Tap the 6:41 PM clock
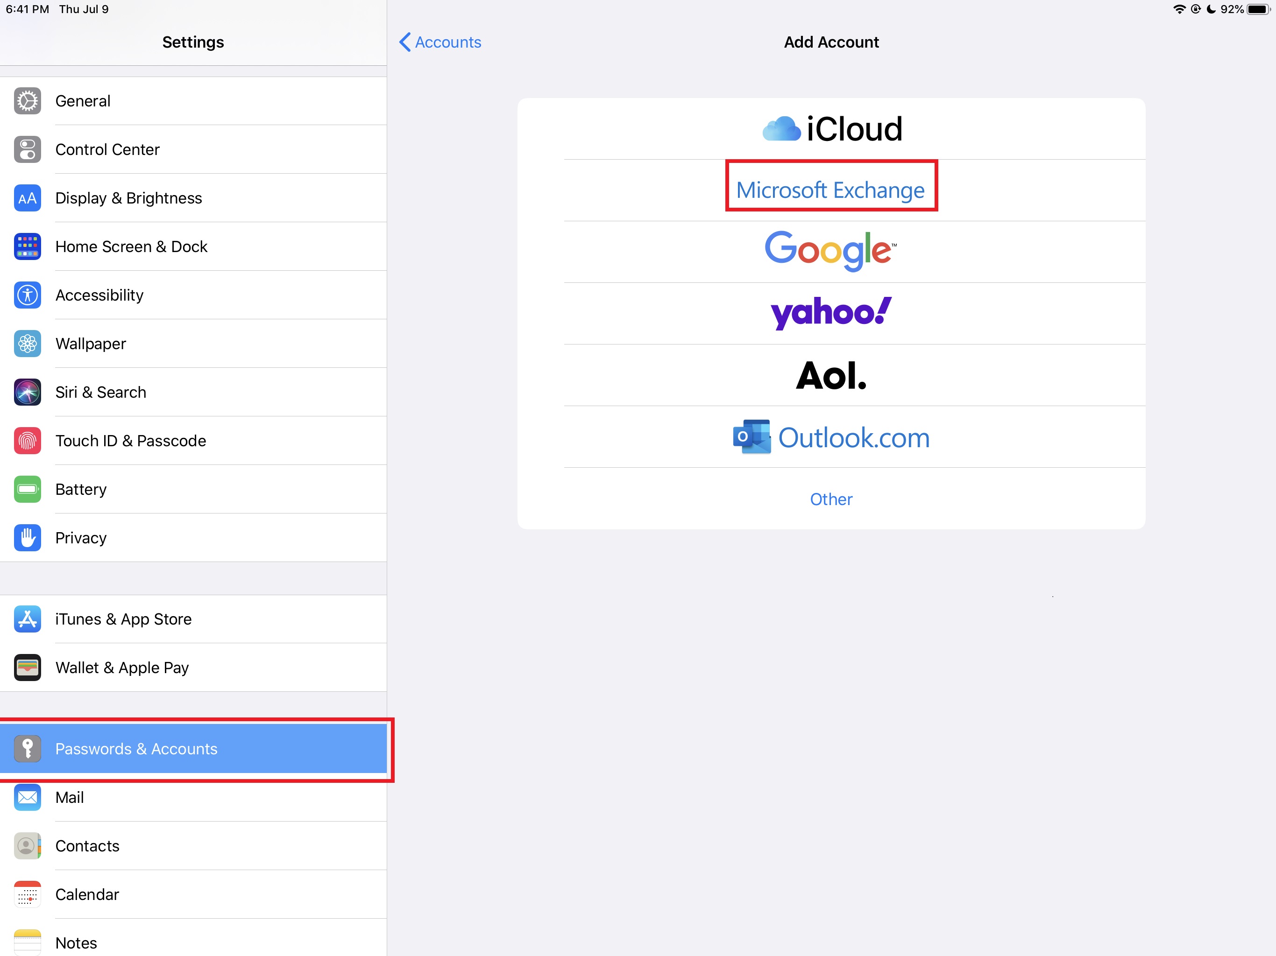Image resolution: width=1276 pixels, height=956 pixels. point(27,9)
